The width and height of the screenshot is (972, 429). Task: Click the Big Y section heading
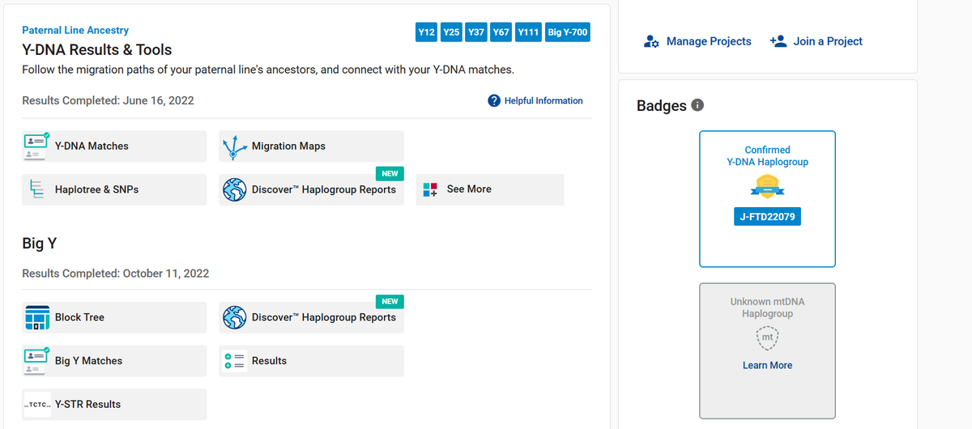pos(39,244)
